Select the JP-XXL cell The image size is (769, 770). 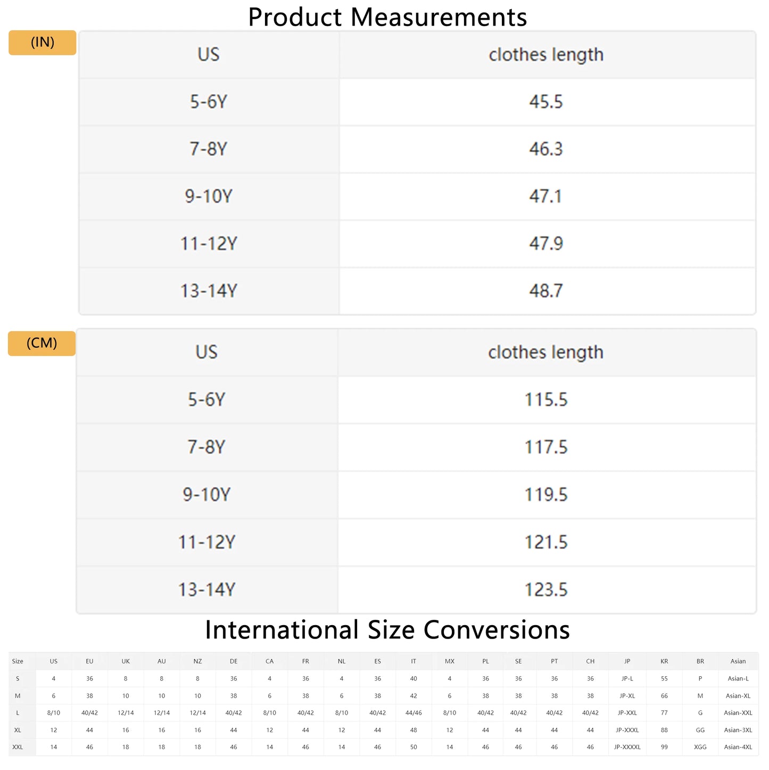click(x=627, y=713)
